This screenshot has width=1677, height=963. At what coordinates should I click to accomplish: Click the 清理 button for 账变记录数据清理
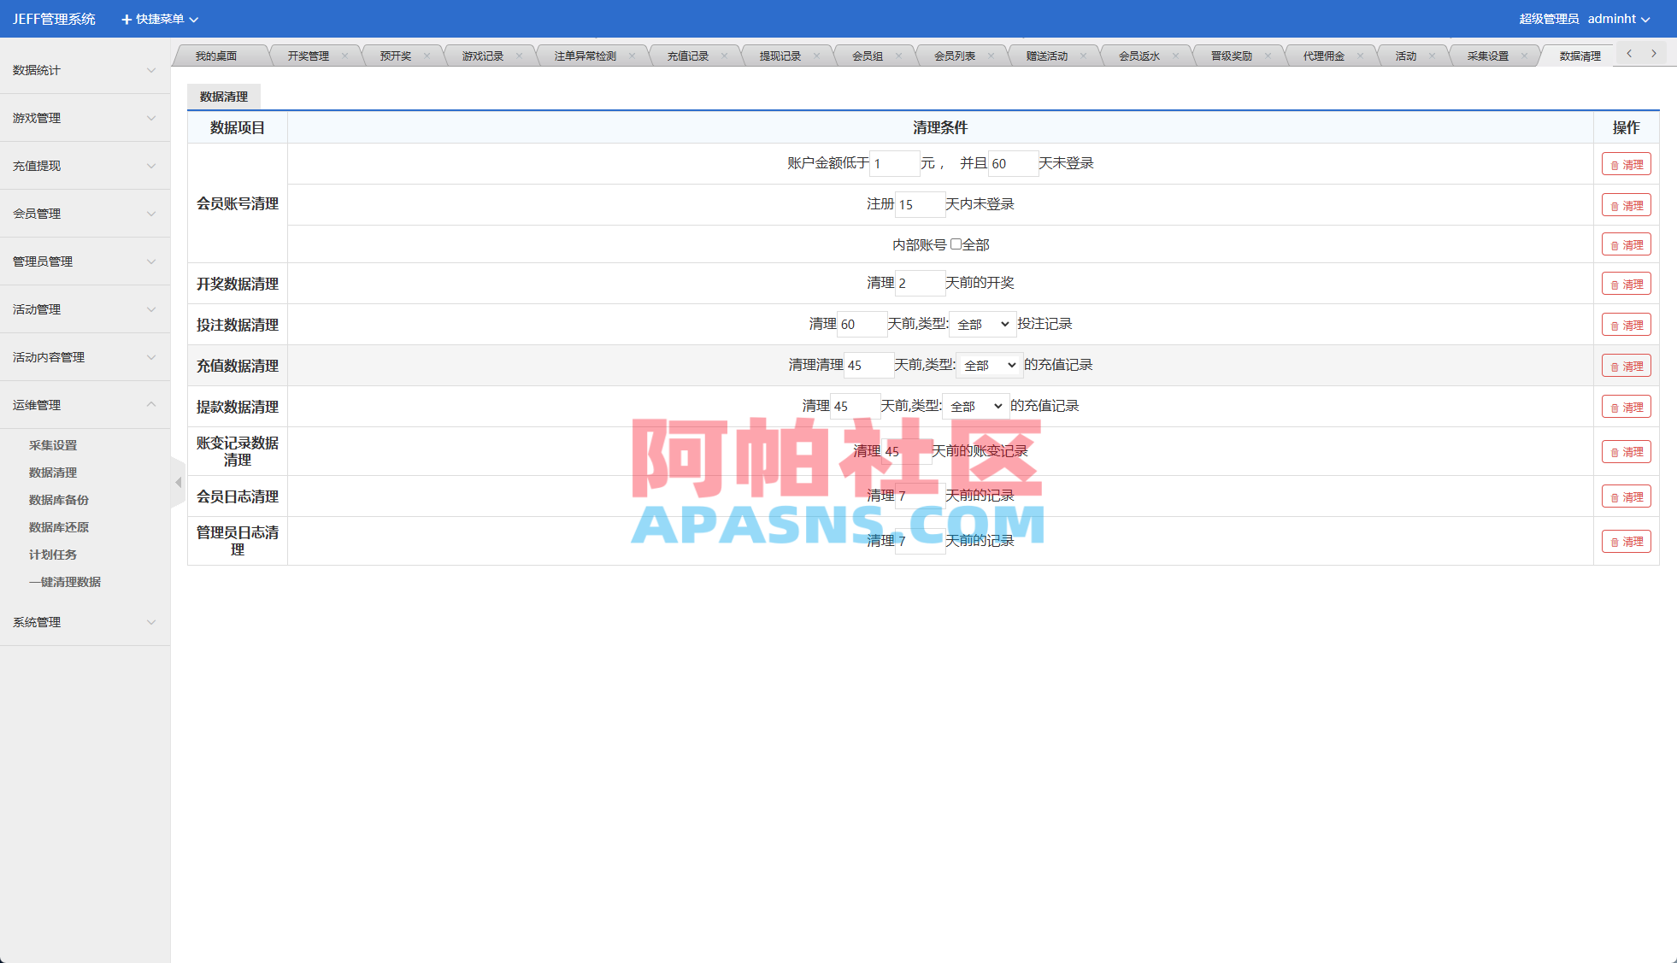coord(1626,451)
